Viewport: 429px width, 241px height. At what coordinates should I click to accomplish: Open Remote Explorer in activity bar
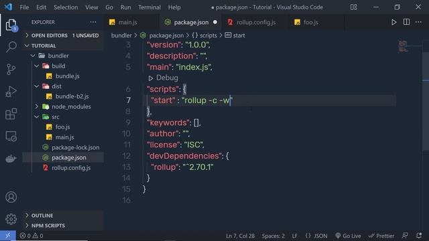tap(11, 137)
